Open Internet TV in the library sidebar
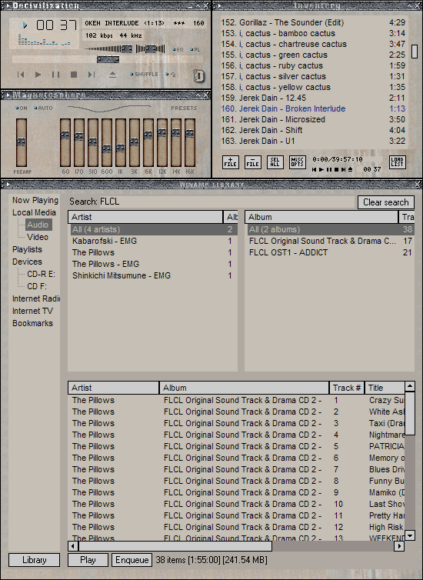Viewport: 423px width, 580px height. (x=32, y=311)
